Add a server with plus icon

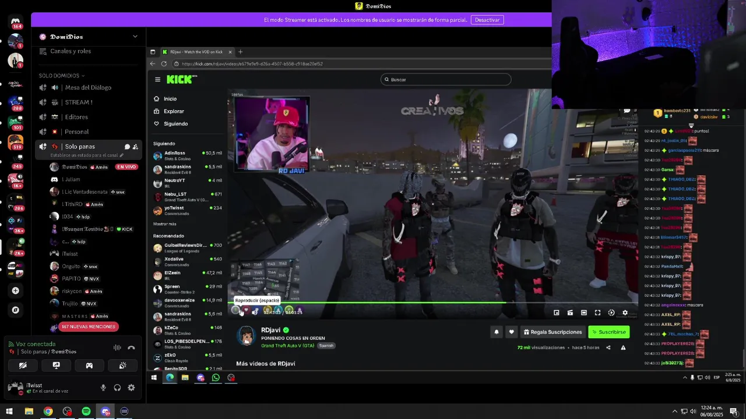(x=16, y=290)
